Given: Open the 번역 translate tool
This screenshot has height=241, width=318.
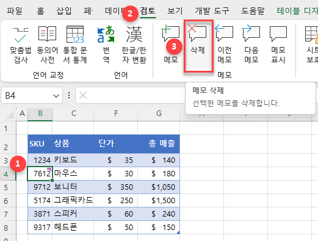Looking at the screenshot, I should (106, 45).
